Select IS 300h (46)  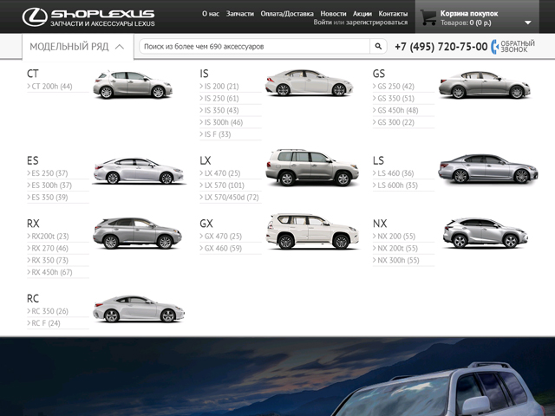pyautogui.click(x=224, y=122)
